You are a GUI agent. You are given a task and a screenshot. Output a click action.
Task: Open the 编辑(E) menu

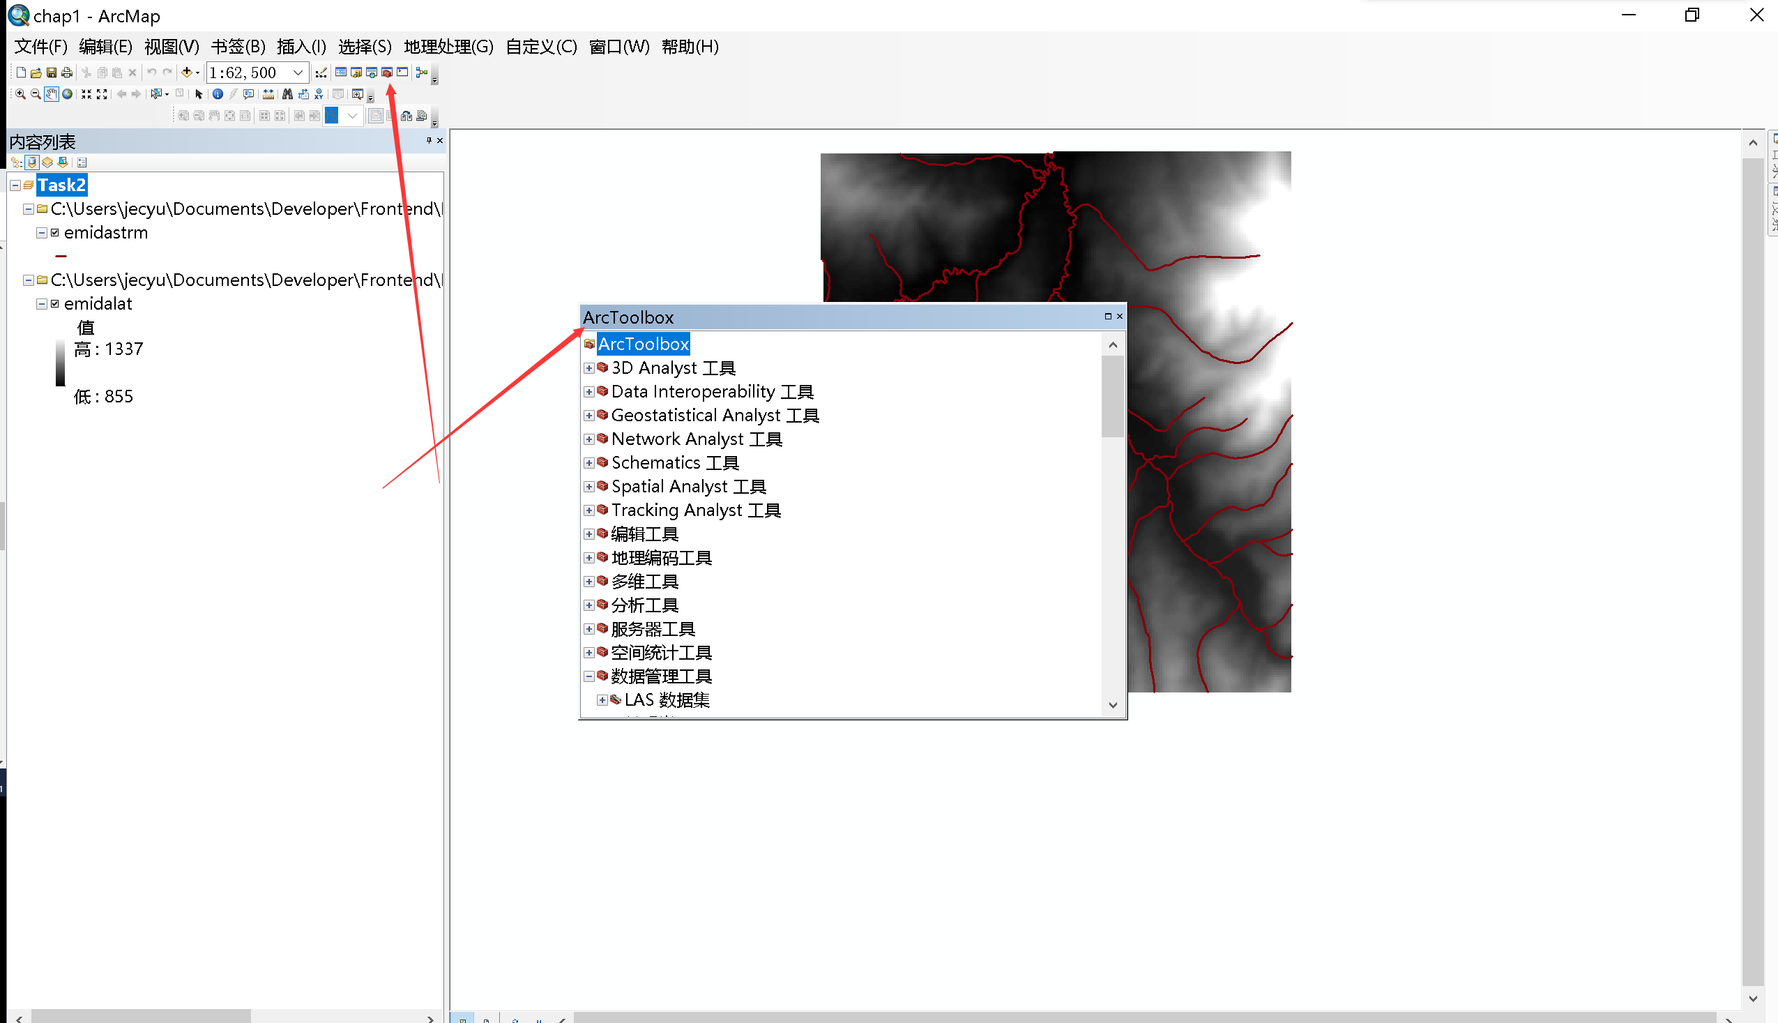tap(106, 47)
